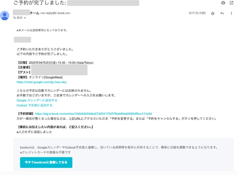Image resolution: width=237 pixels, height=175 pixels.
Task: Click the print email icon
Action: (x=223, y=3)
